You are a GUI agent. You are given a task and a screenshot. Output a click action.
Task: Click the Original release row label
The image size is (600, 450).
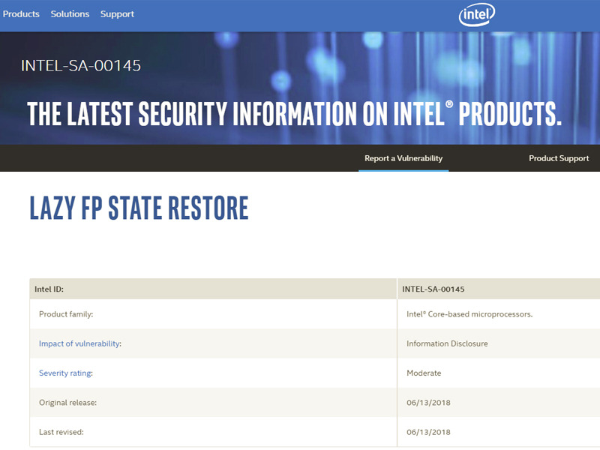[68, 403]
